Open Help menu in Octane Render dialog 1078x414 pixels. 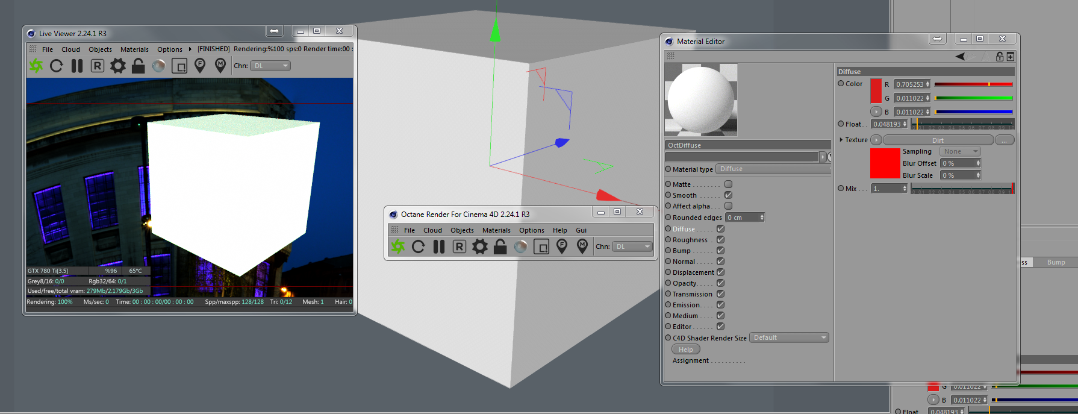[560, 230]
